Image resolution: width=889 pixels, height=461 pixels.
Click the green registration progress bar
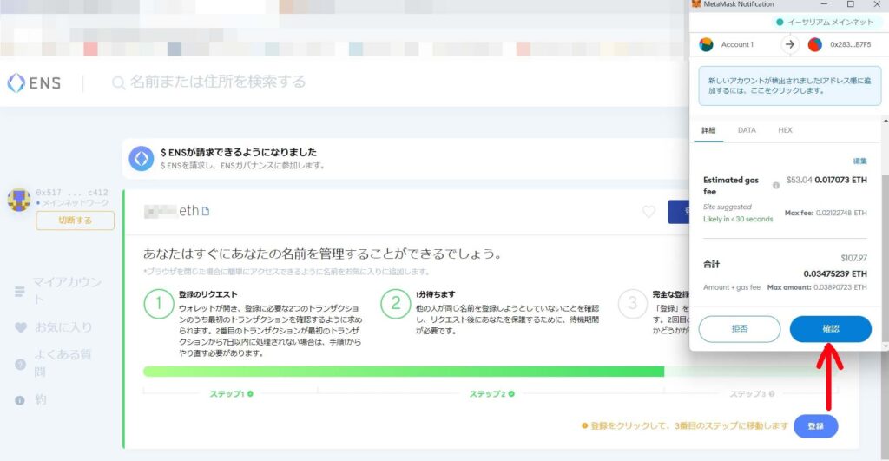click(x=403, y=372)
